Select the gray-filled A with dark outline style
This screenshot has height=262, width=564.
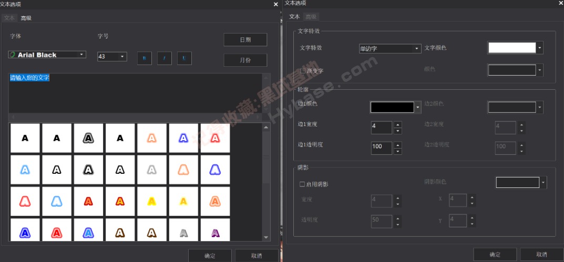click(x=88, y=138)
